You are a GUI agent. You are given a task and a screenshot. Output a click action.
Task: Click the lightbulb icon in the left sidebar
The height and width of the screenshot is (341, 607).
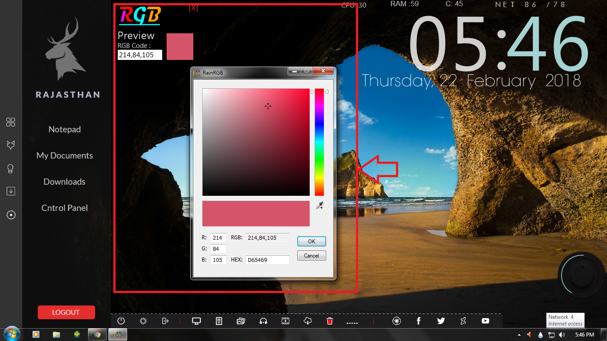(x=11, y=168)
